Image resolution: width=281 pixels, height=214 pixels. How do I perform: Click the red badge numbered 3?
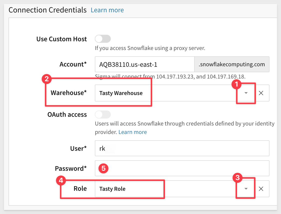click(237, 178)
